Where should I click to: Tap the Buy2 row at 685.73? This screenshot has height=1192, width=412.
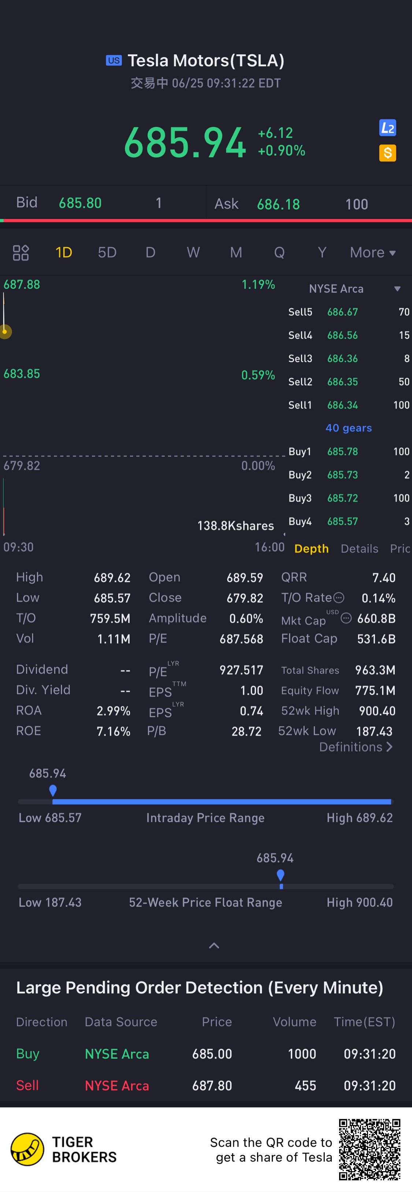(x=349, y=475)
